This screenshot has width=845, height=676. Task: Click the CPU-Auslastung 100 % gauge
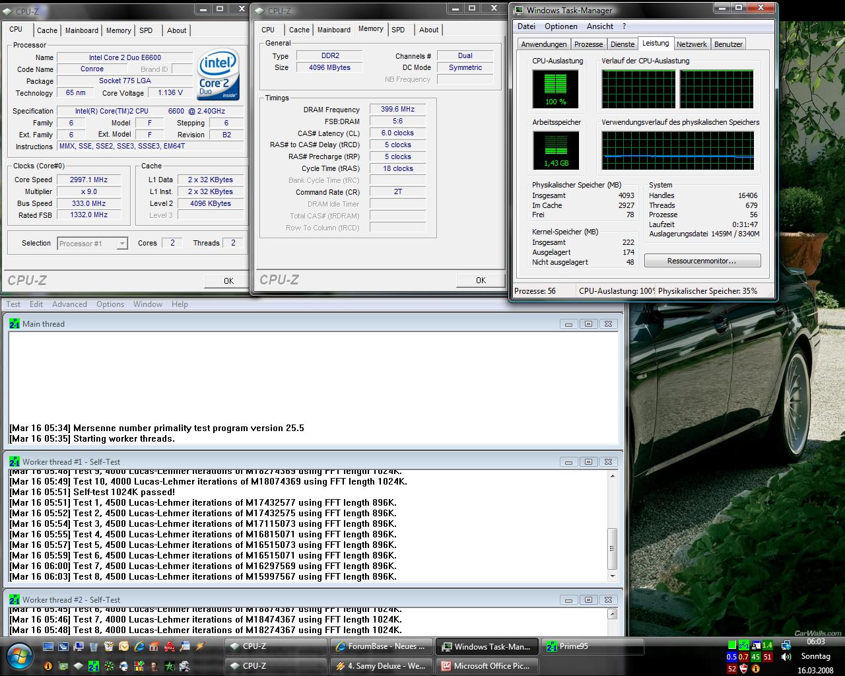pyautogui.click(x=556, y=89)
